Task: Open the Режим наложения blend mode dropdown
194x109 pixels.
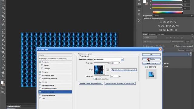Action: pos(122,59)
